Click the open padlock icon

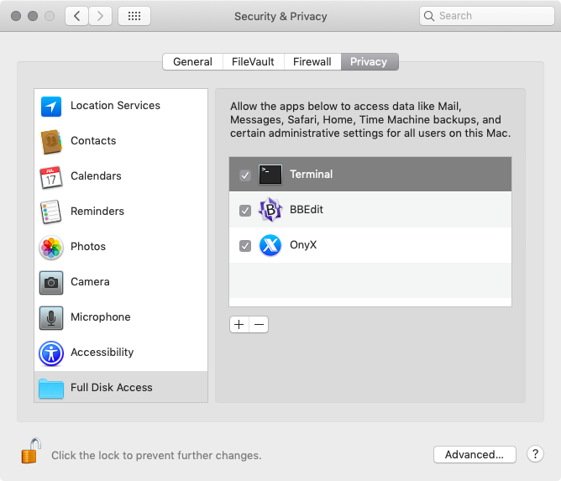31,451
